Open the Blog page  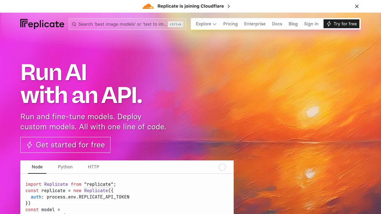pyautogui.click(x=293, y=24)
